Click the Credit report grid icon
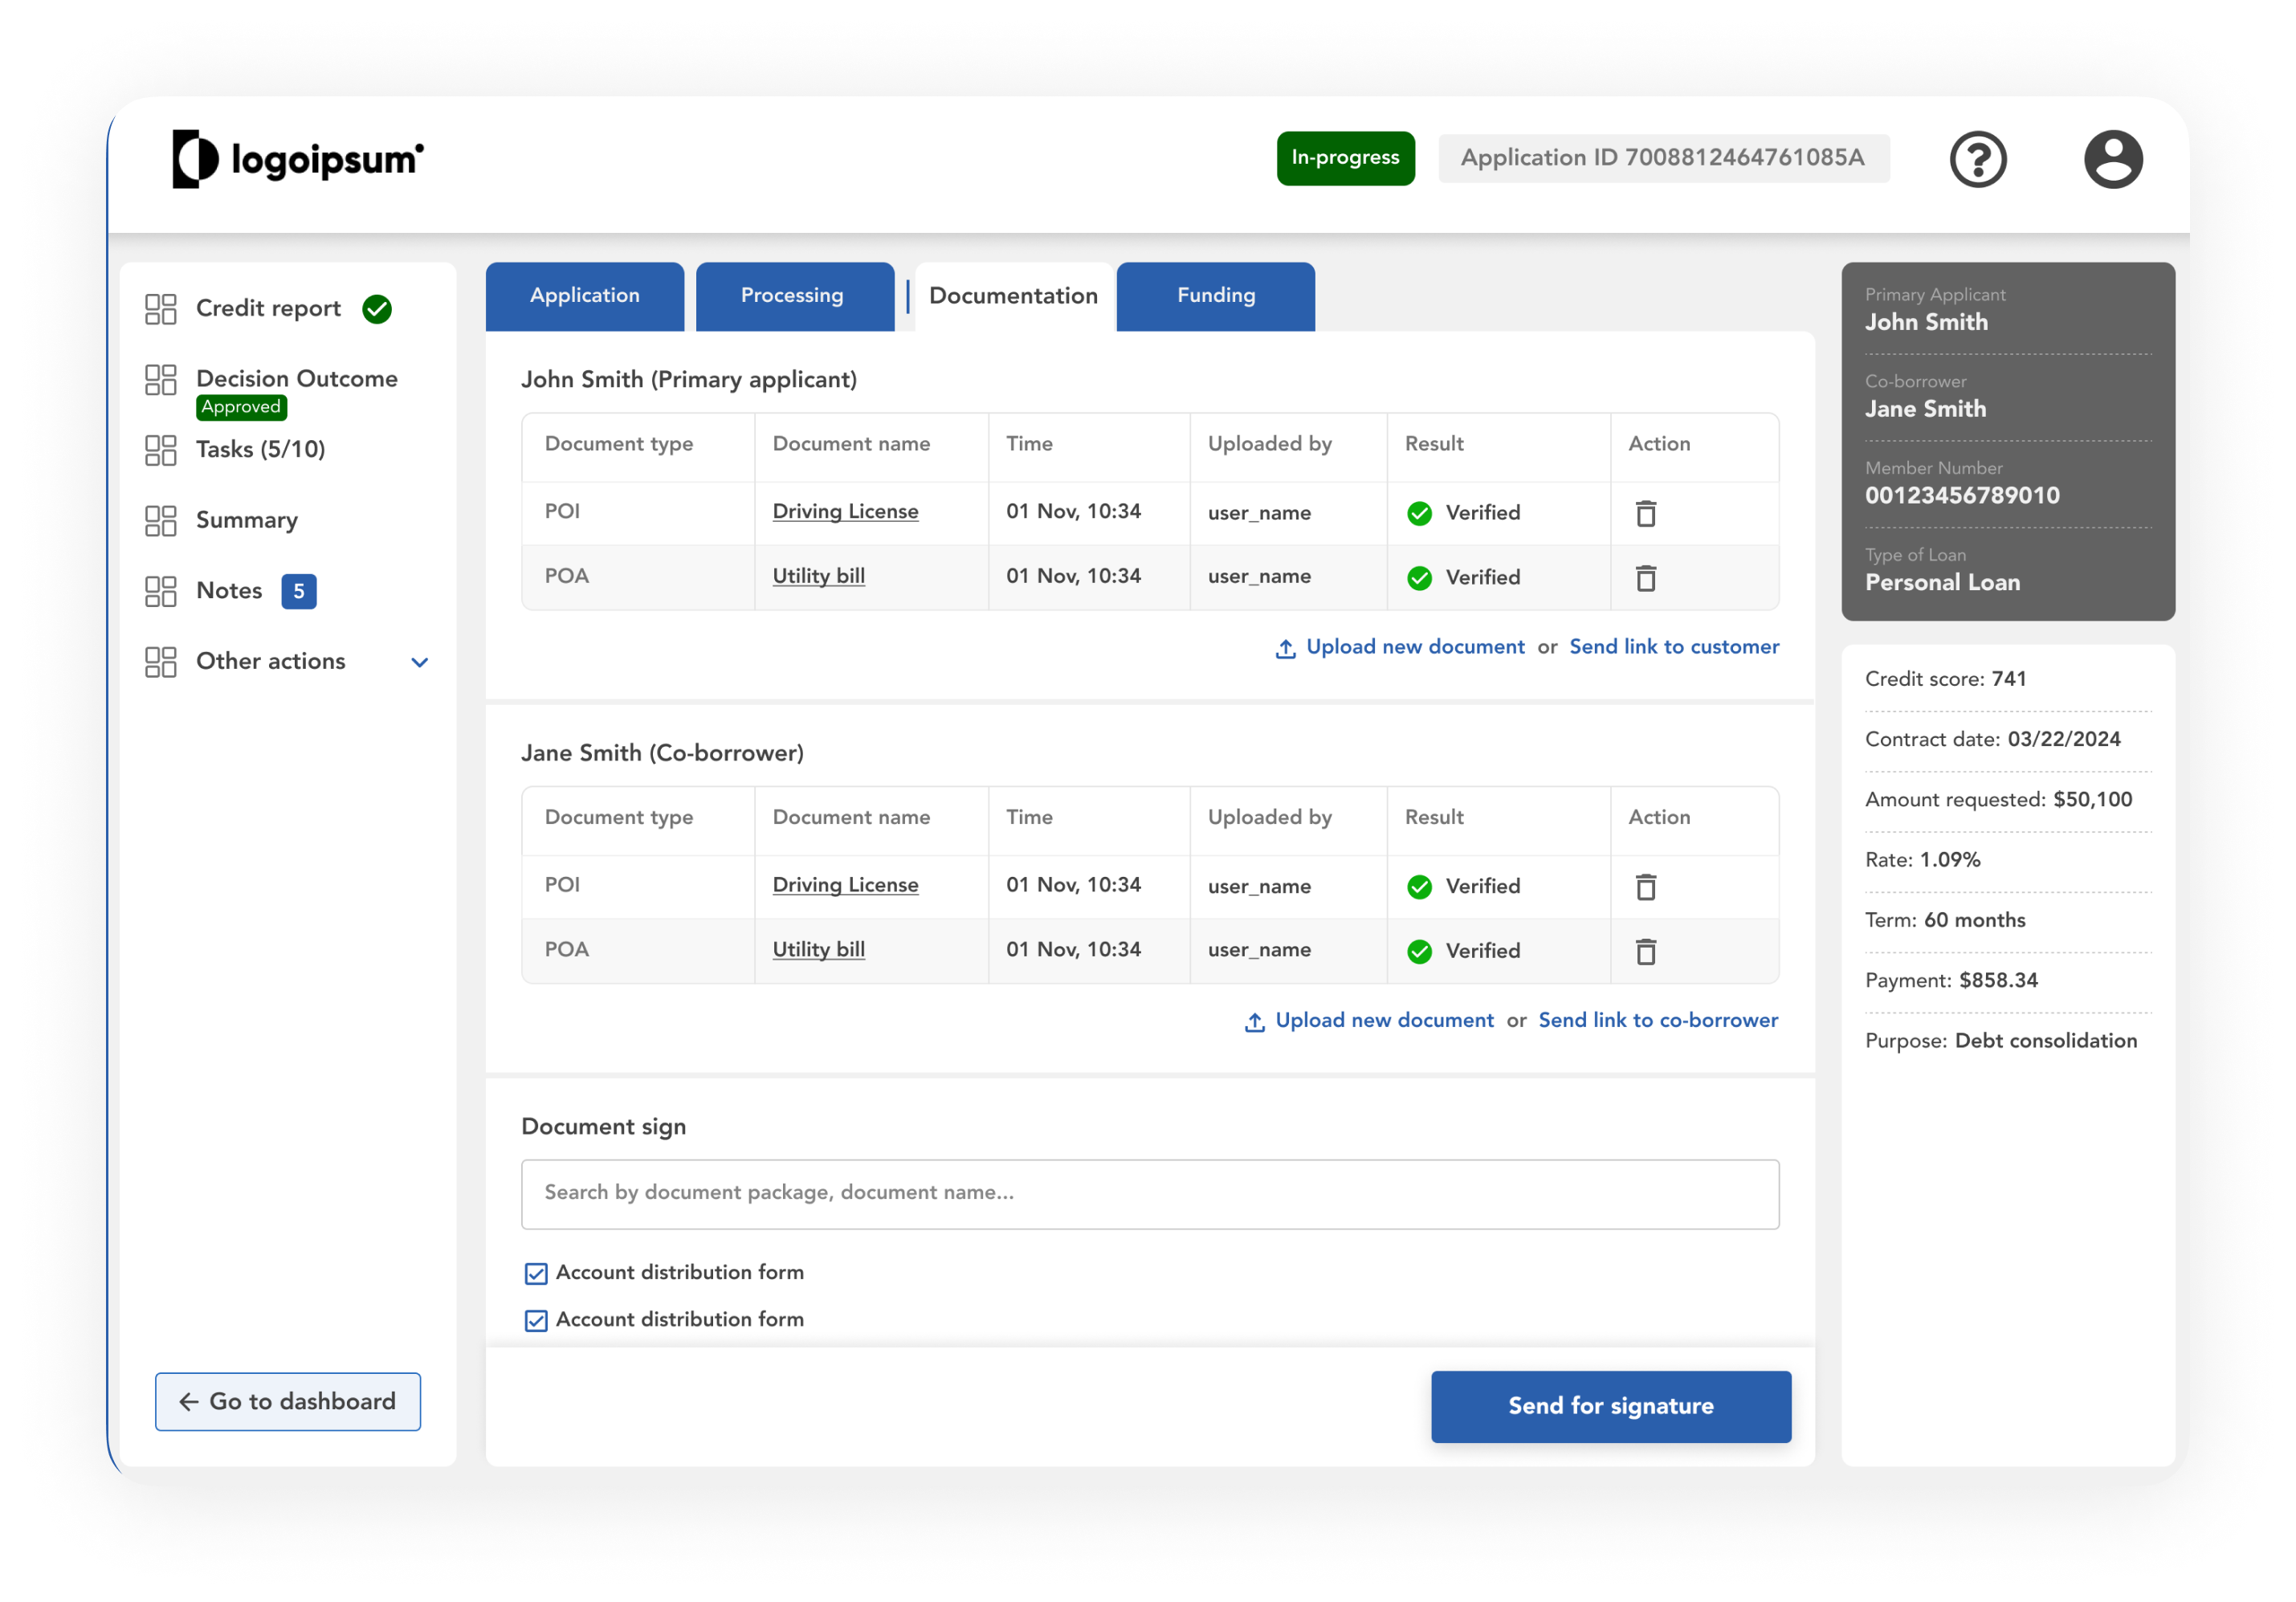The width and height of the screenshot is (2296, 1602). coord(160,309)
